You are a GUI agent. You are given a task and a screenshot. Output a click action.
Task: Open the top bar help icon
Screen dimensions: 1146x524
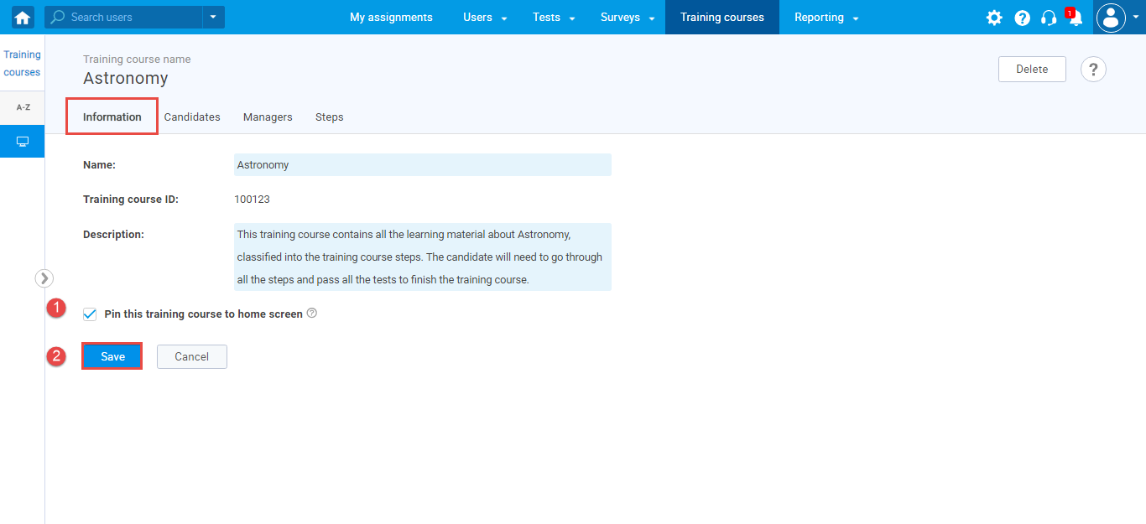[x=1022, y=18]
